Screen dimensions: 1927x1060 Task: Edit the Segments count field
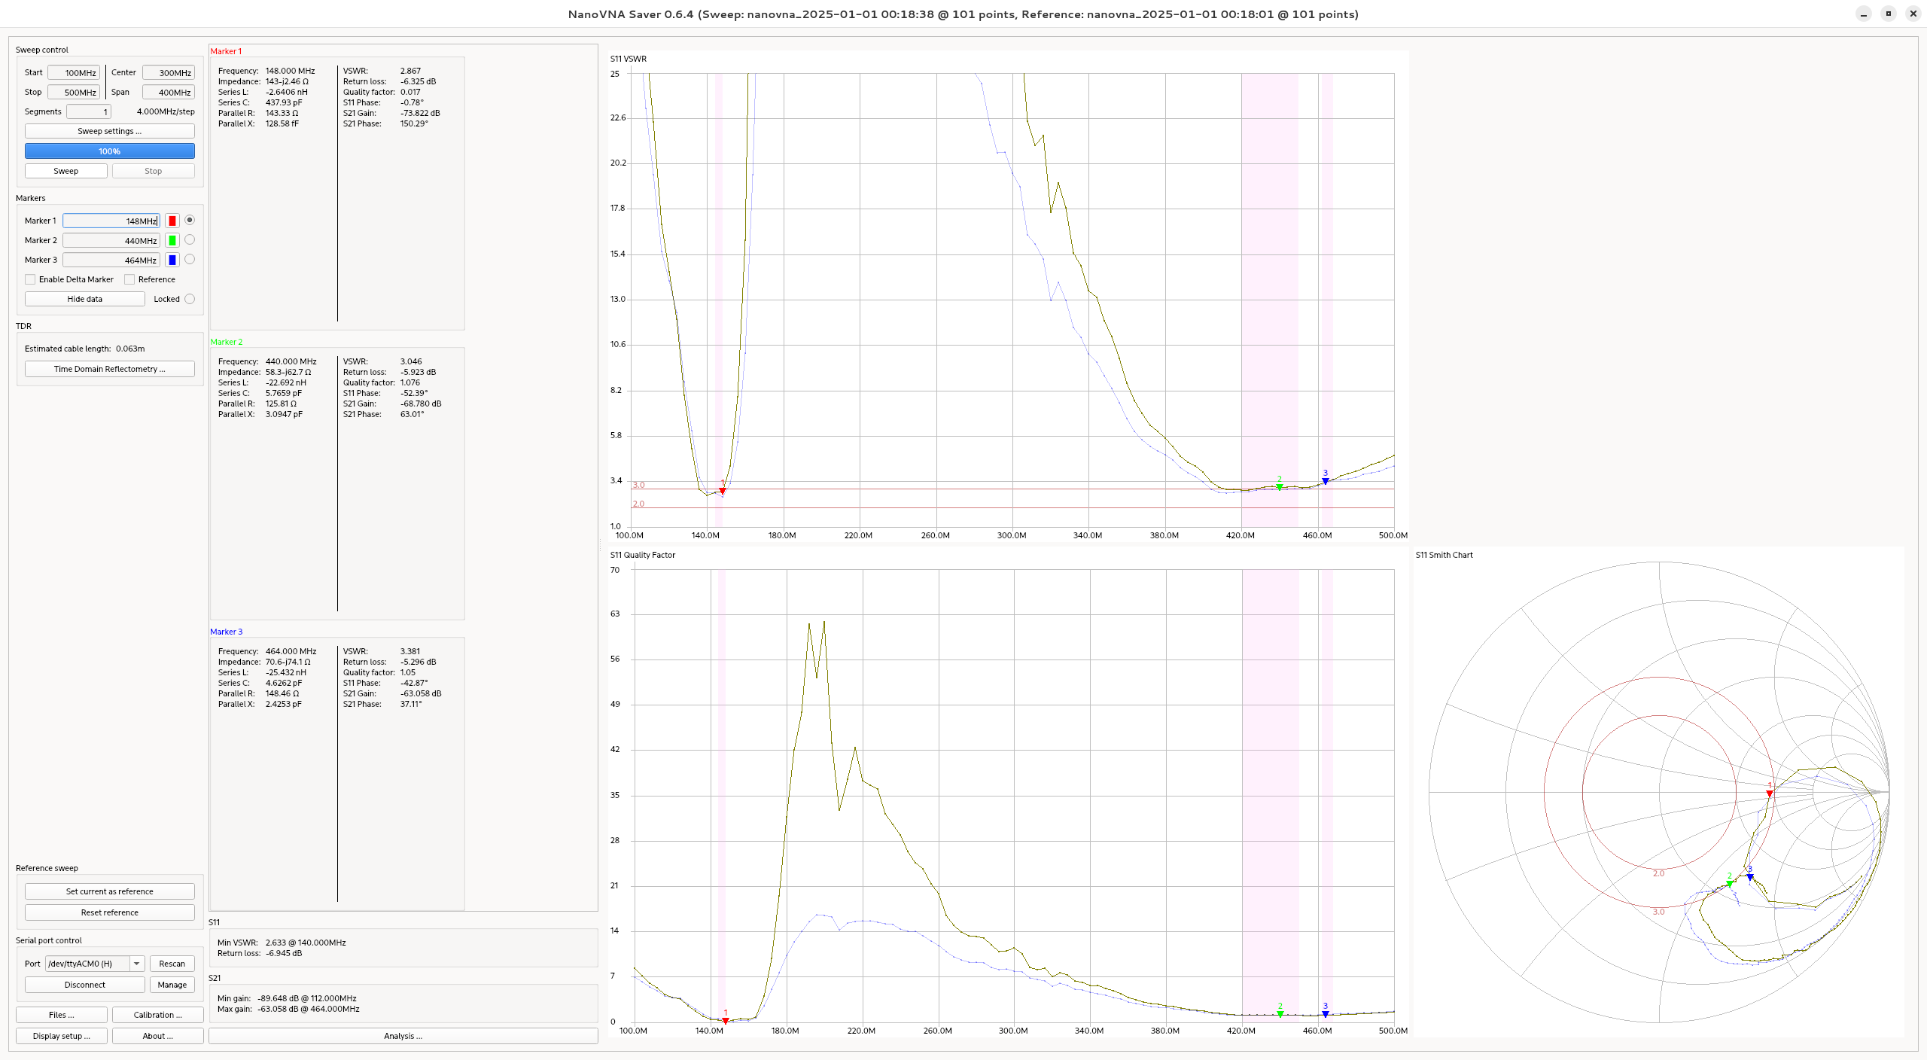click(x=89, y=112)
